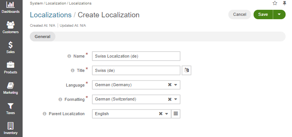This screenshot has width=292, height=137.
Task: Open the Products sidebar menu
Action: click(x=11, y=68)
